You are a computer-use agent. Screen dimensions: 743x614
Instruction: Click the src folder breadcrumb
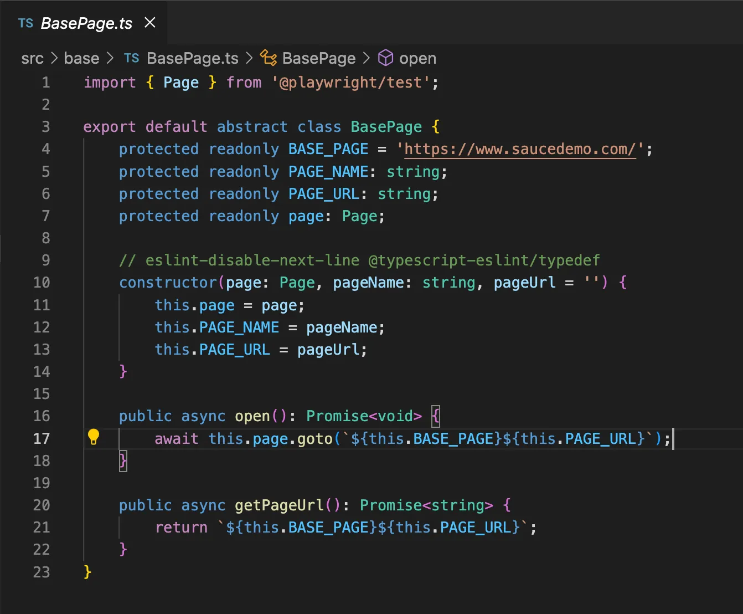(x=32, y=58)
